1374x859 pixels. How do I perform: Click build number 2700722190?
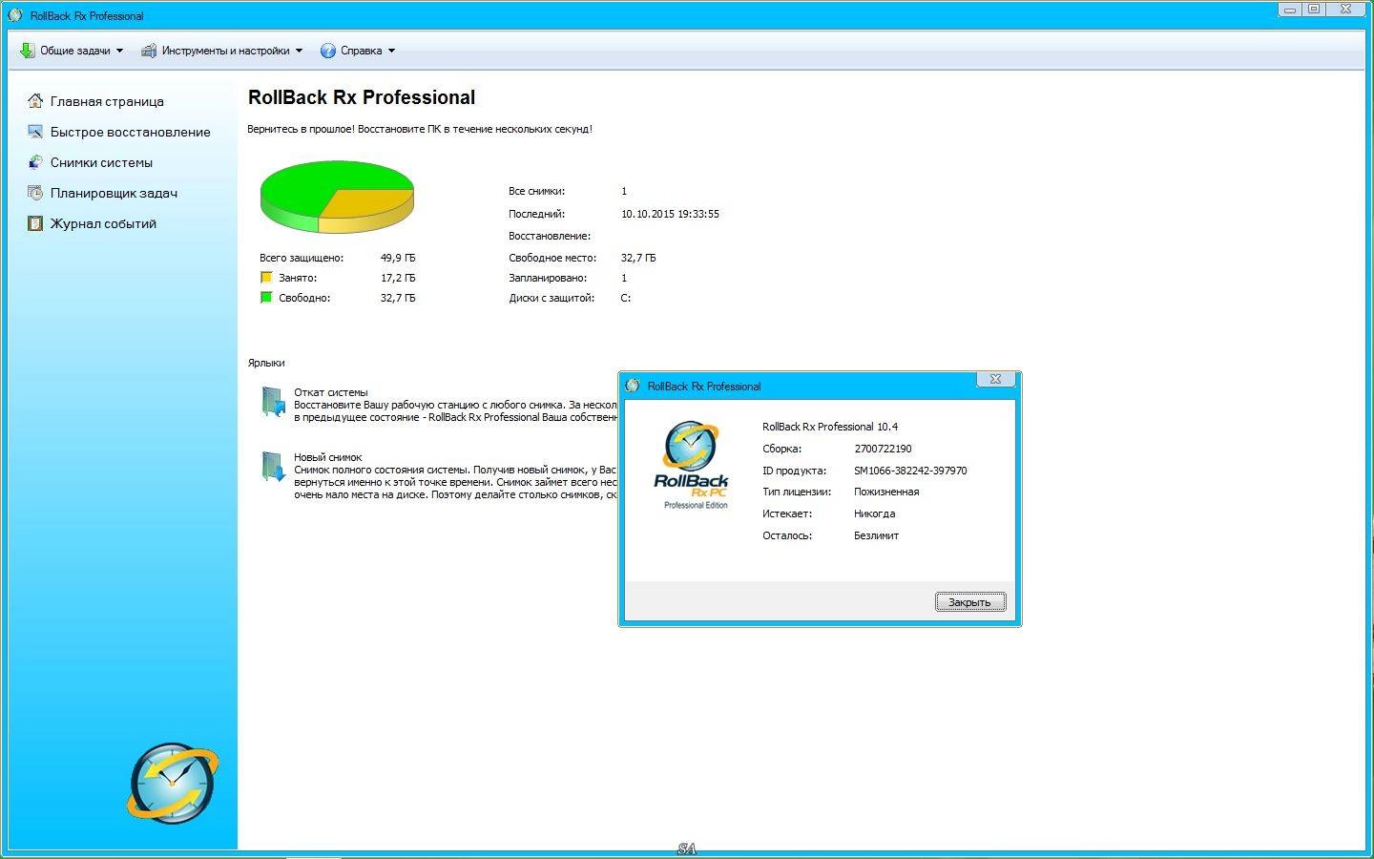[883, 449]
